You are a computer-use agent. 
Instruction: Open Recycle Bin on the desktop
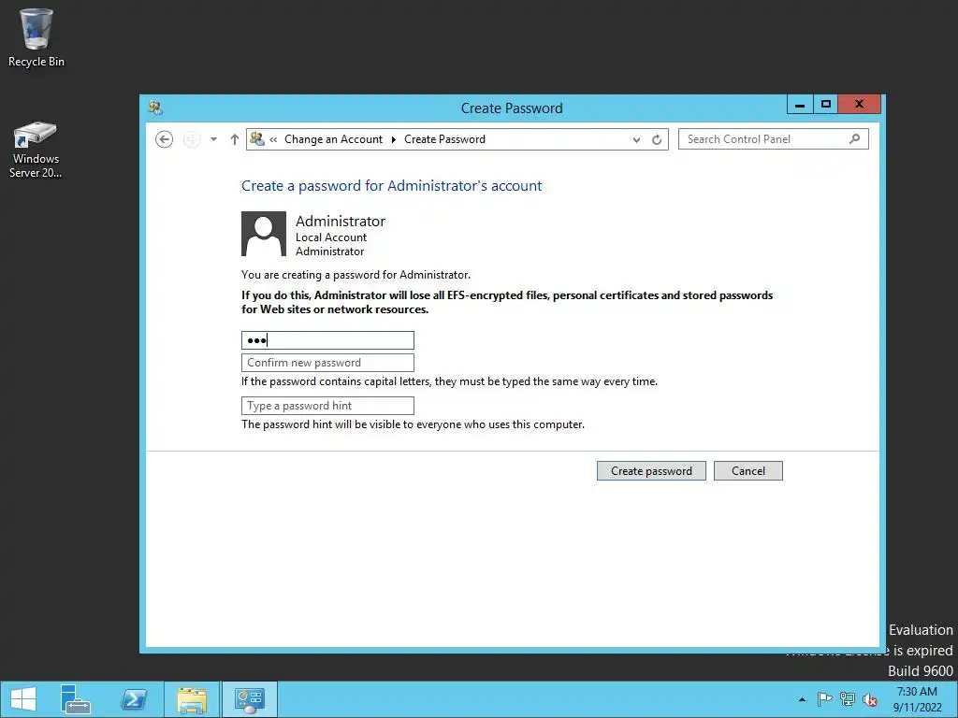(x=36, y=37)
